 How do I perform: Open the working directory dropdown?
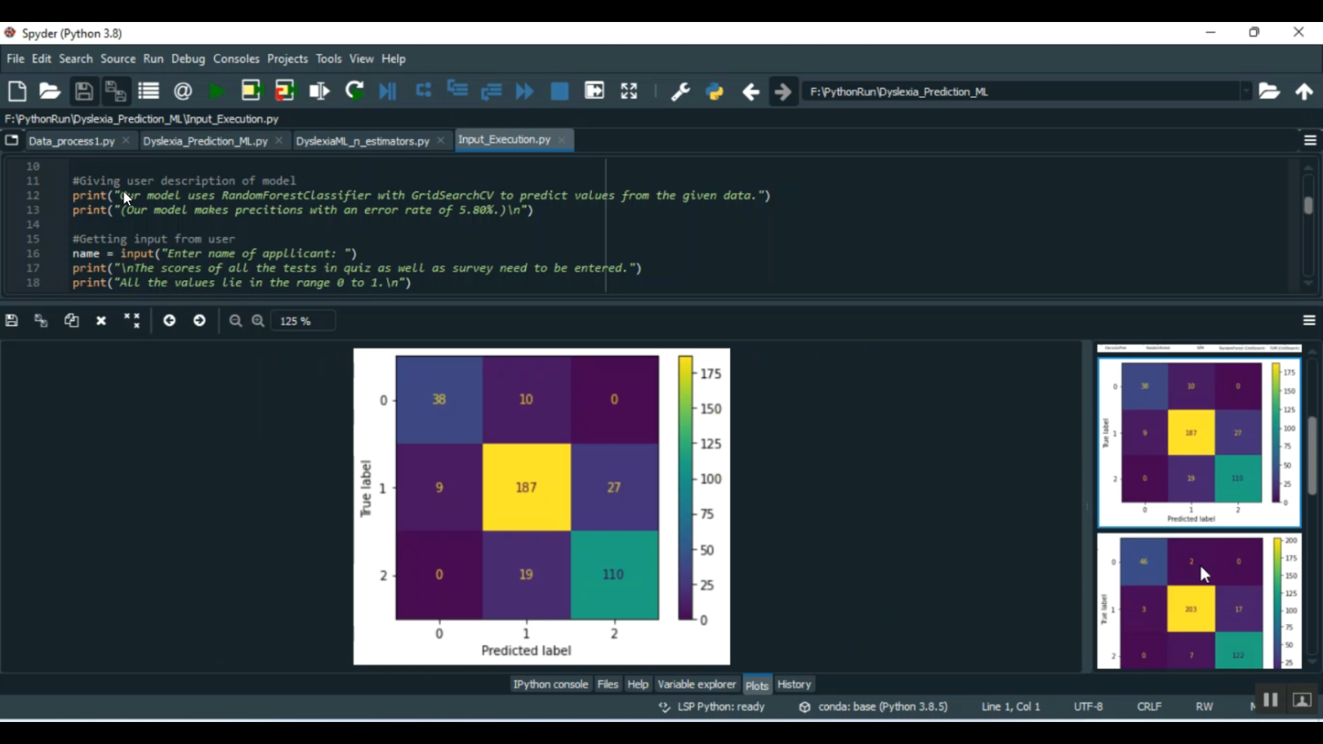click(1247, 91)
